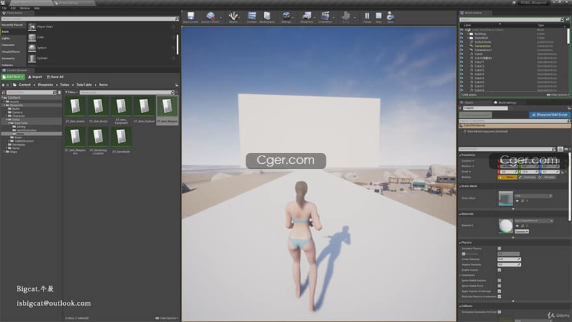
Task: Open the material asset dropdown
Action: pyautogui.click(x=534, y=221)
